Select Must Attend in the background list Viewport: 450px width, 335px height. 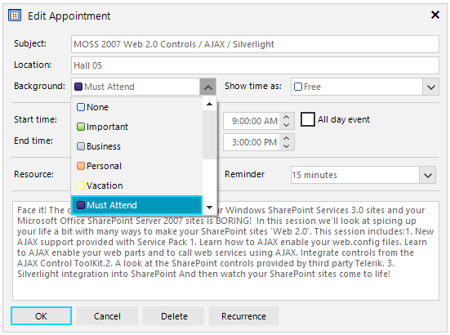coord(137,205)
